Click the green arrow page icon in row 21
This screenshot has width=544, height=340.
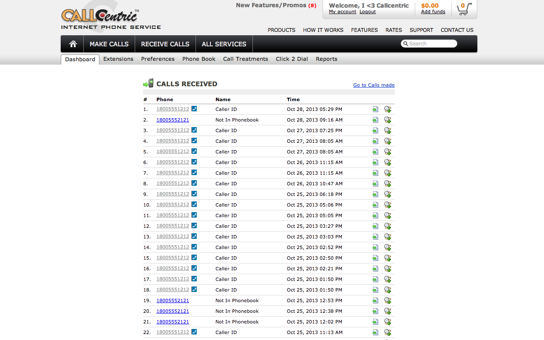pyautogui.click(x=375, y=322)
